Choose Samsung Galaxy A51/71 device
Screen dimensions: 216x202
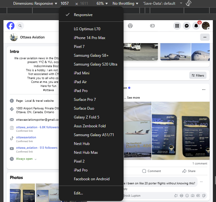pyautogui.click(x=91, y=135)
